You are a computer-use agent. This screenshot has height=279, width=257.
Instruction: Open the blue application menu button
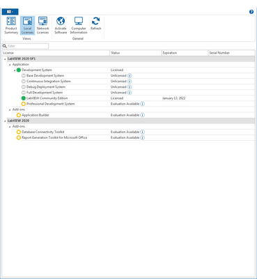coord(10,12)
